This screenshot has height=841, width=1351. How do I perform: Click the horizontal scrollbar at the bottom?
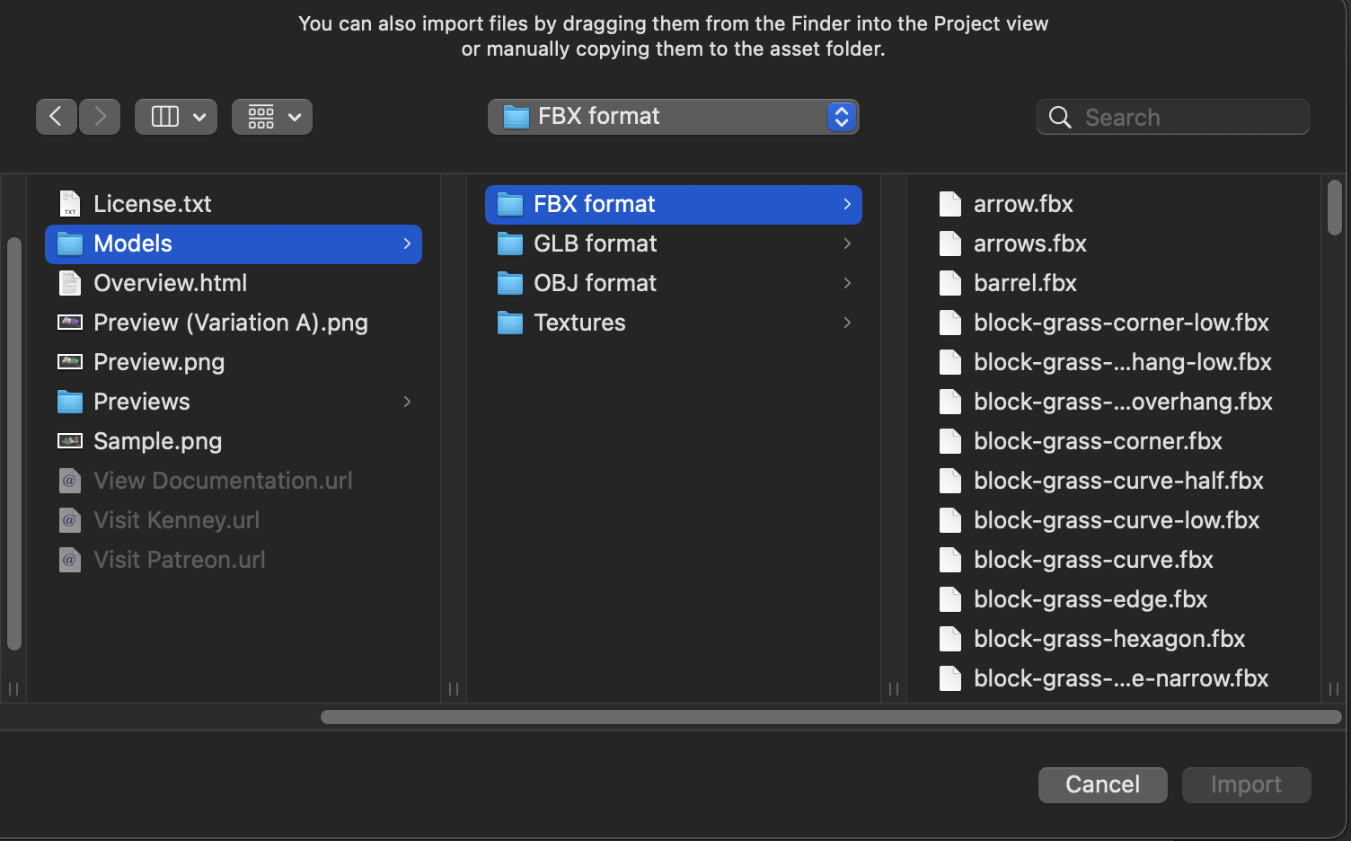(830, 717)
